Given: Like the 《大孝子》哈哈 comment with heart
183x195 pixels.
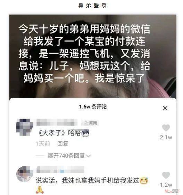Looking at the screenshot, I should [x=166, y=128].
